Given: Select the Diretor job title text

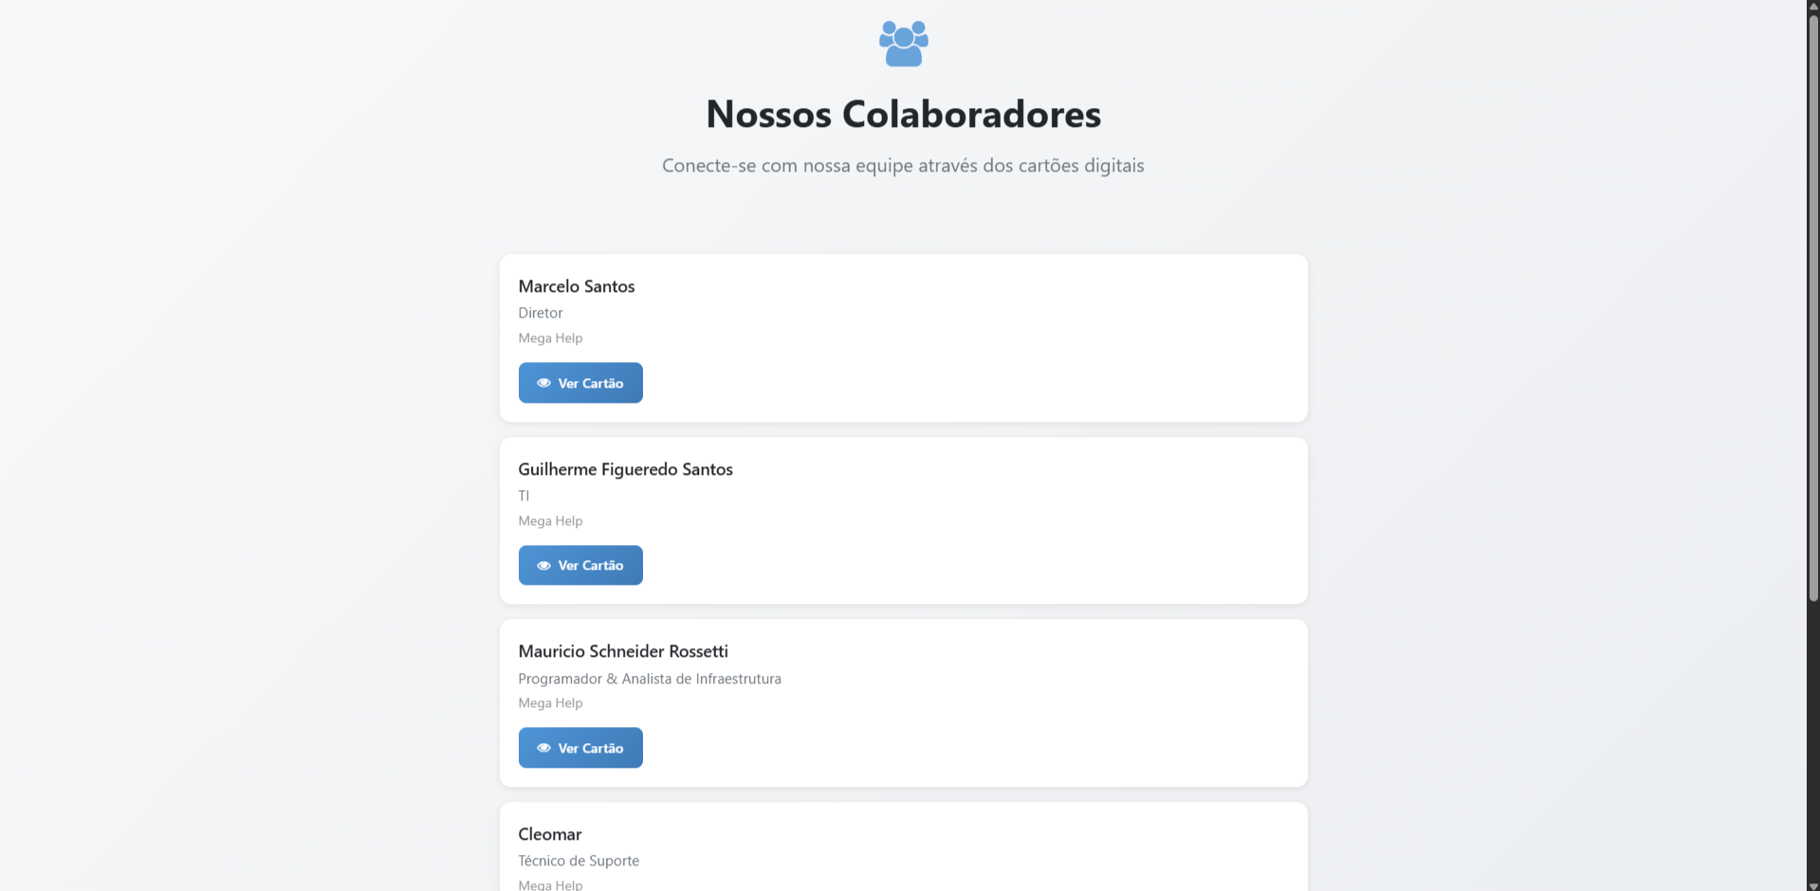Looking at the screenshot, I should [x=540, y=312].
